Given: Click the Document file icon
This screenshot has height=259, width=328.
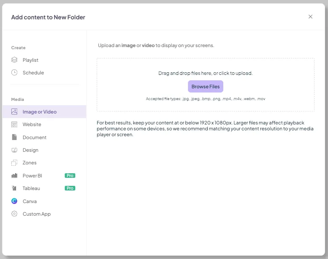Looking at the screenshot, I should [14, 137].
